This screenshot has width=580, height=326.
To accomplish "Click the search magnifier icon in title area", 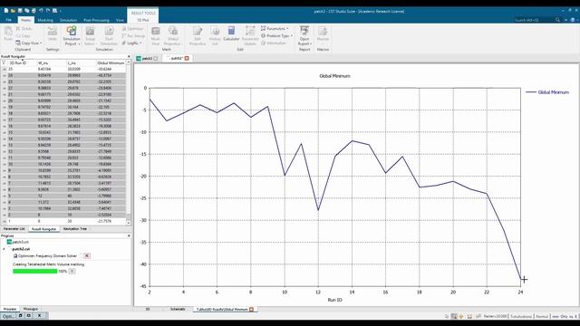I will 557,20.
